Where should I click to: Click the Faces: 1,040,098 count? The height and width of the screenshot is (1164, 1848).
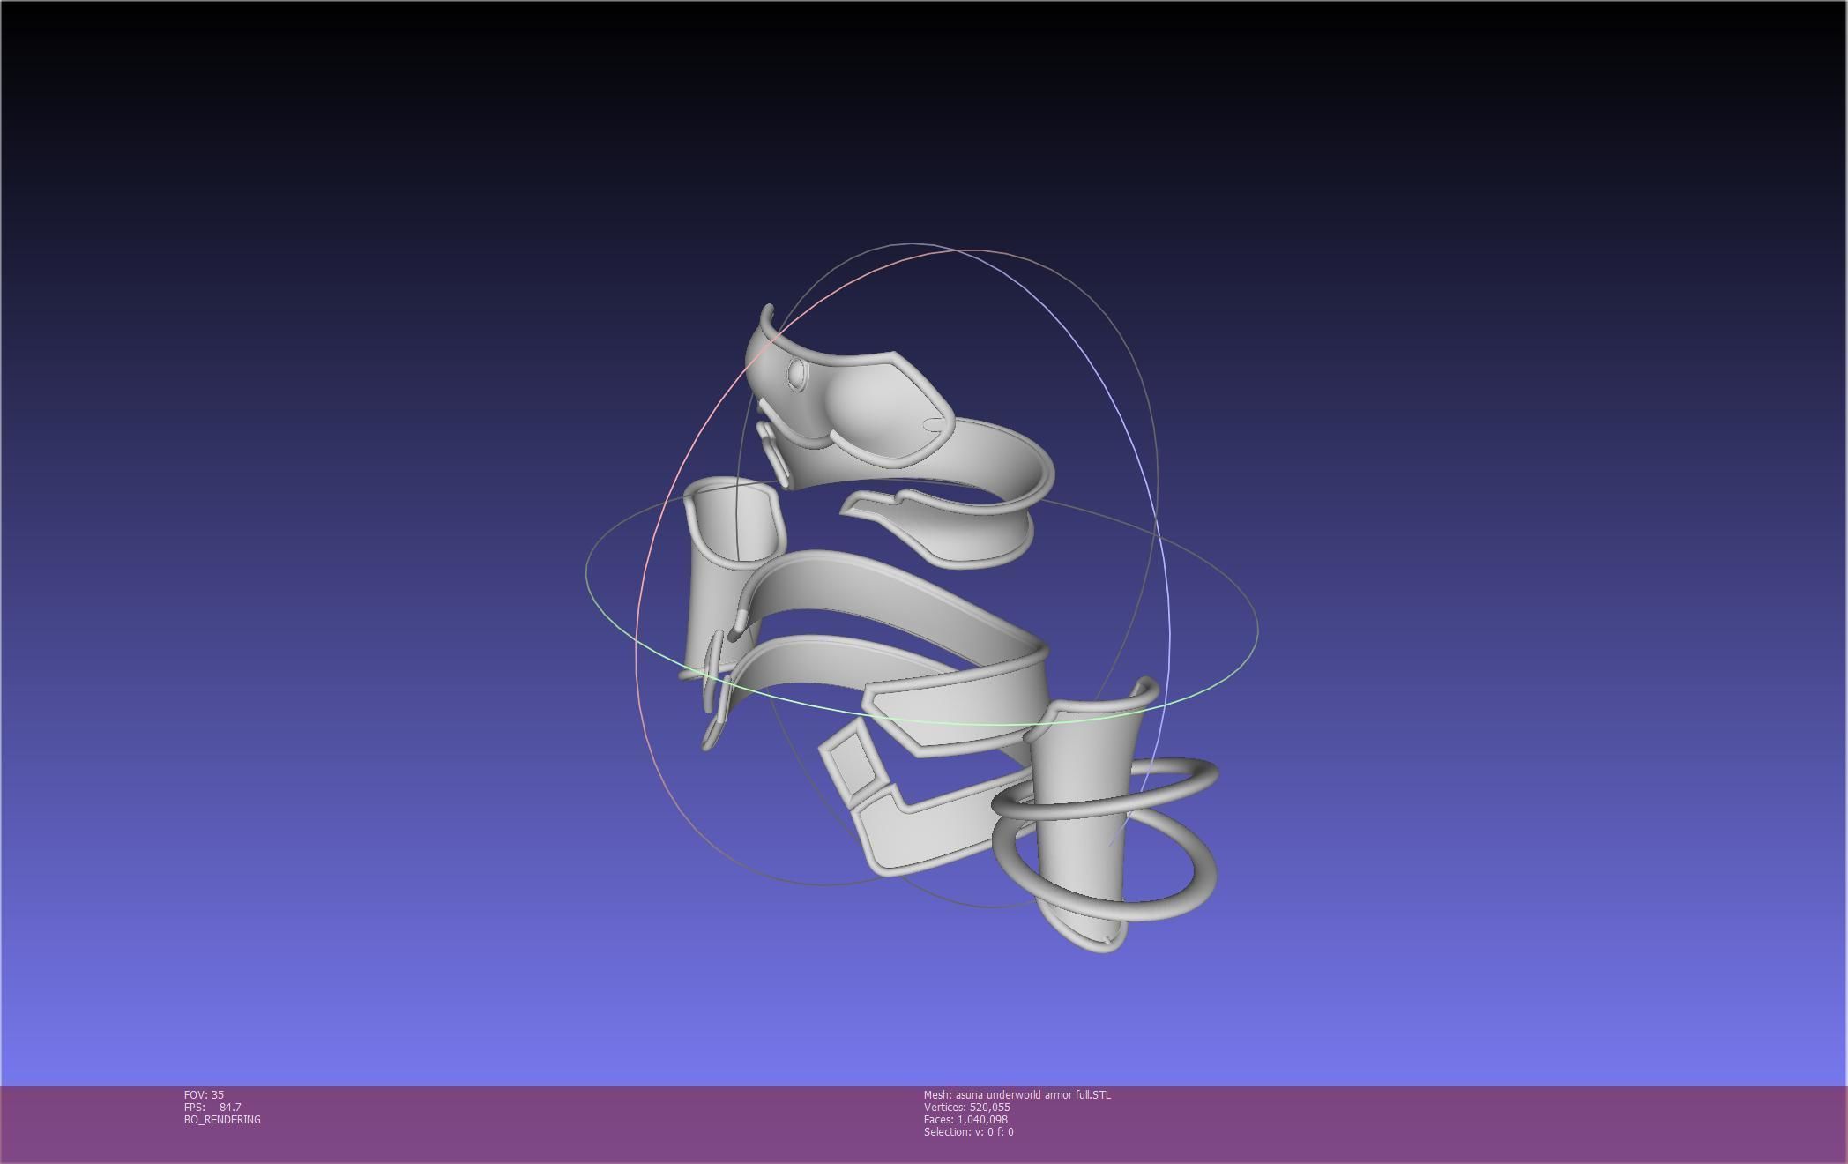[965, 1119]
